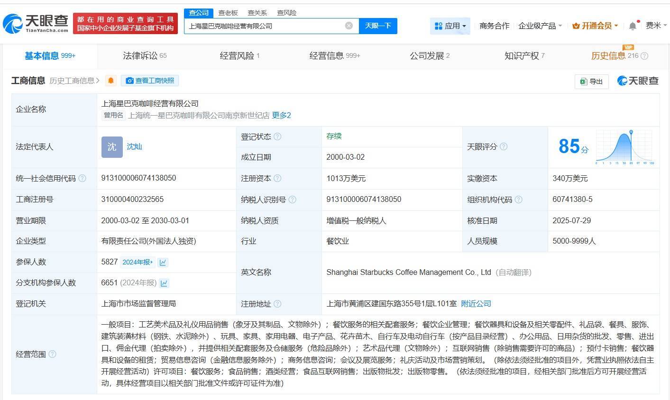Open the 基本信息 tab

[50, 56]
